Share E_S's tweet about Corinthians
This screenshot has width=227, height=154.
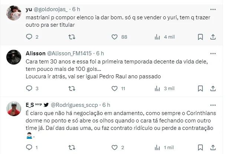(x=213, y=147)
